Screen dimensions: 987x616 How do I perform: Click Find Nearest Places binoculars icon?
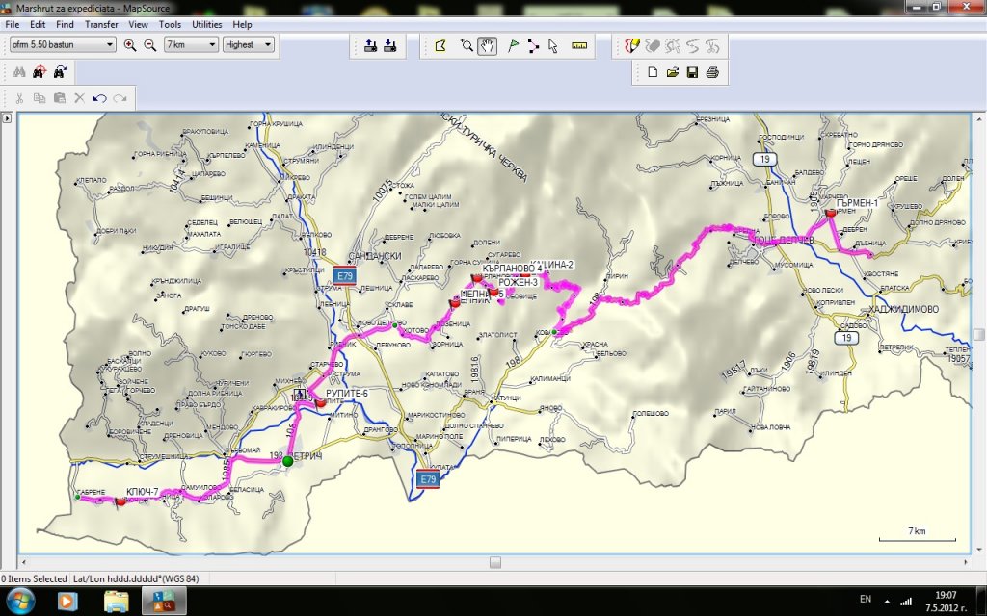tap(40, 72)
